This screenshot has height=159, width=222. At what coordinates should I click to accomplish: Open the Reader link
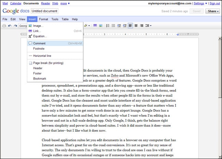(45, 3)
